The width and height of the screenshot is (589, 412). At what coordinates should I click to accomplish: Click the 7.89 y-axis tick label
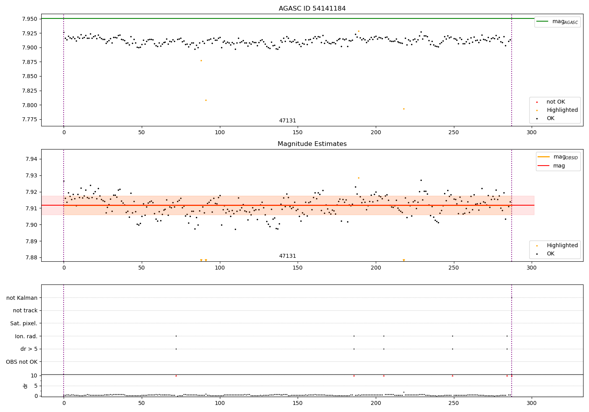point(31,241)
